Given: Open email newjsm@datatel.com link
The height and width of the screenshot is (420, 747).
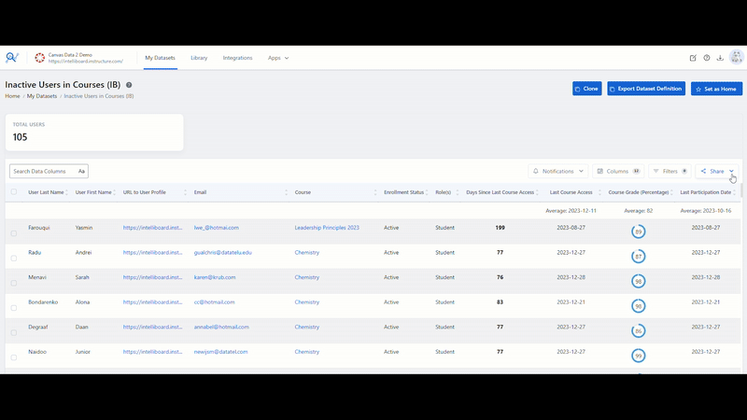Looking at the screenshot, I should click(x=220, y=352).
